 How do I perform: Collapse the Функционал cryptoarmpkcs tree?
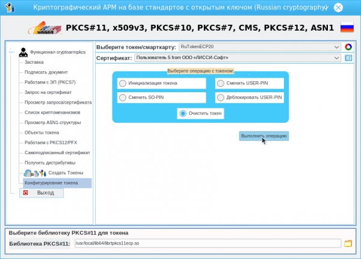click(11, 52)
